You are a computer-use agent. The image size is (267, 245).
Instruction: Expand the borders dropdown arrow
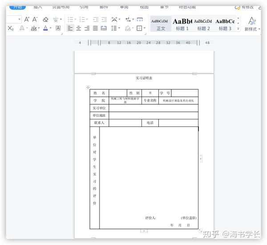pyautogui.click(x=144, y=28)
